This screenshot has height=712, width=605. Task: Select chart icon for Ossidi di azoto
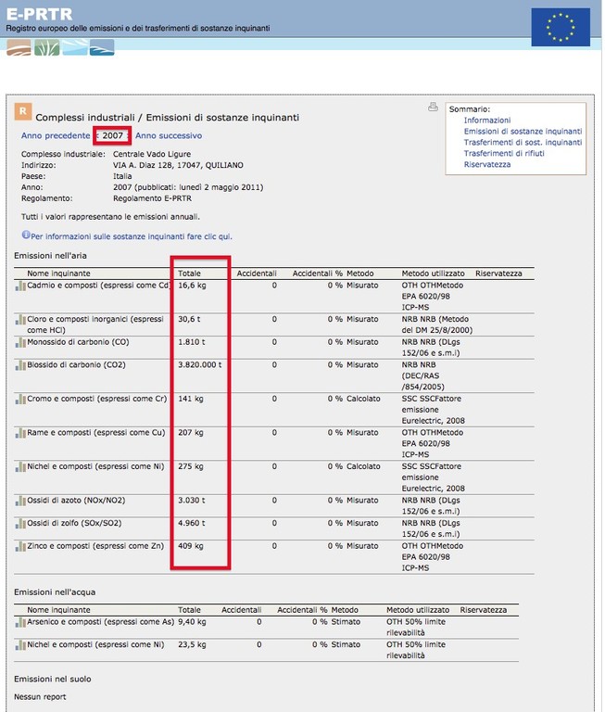pos(19,501)
